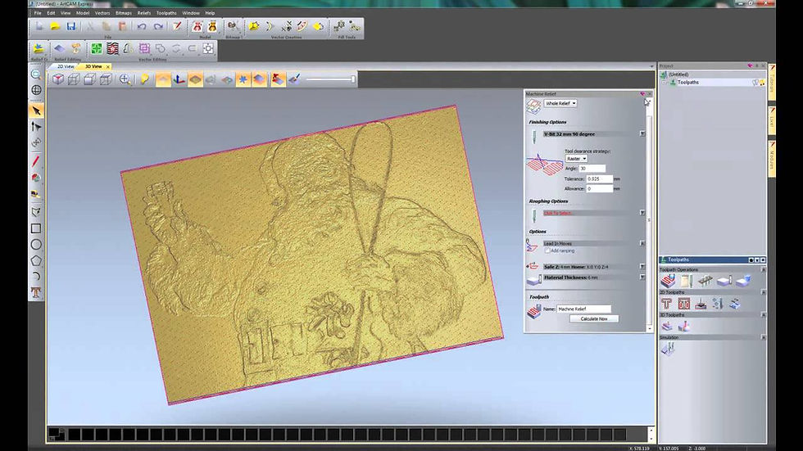Click the zoom window tool at the top of the left toolbar
The width and height of the screenshot is (803, 451).
coord(36,74)
